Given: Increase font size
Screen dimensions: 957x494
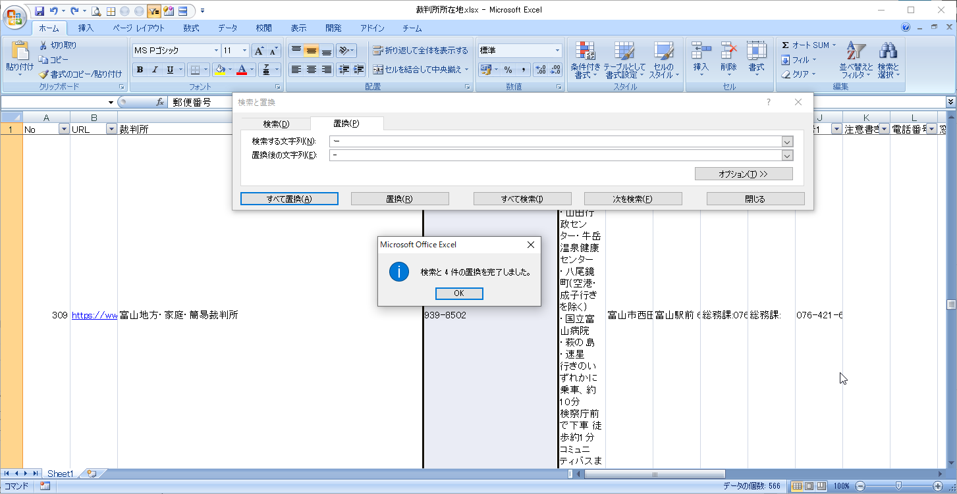Looking at the screenshot, I should 259,51.
